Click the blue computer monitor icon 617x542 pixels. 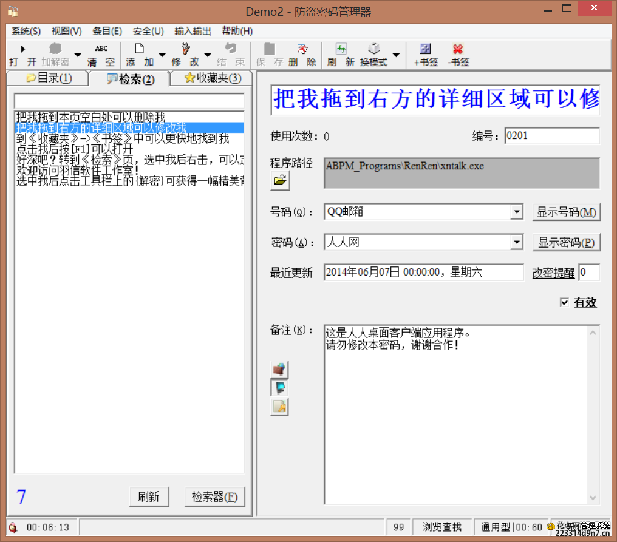(279, 388)
